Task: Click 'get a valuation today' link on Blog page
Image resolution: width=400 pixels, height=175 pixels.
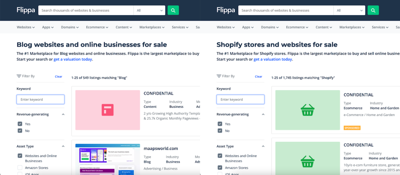Action: 73,59
